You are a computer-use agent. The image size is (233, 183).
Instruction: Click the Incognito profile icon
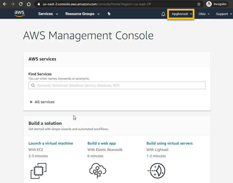pos(209,4)
